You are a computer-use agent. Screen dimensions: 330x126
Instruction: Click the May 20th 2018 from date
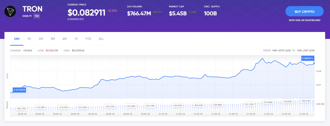tap(281, 51)
